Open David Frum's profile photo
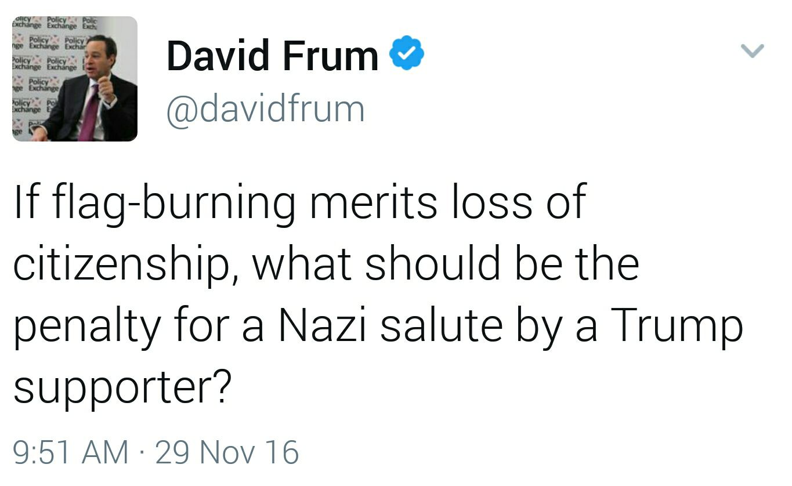Screen dimensions: 792x486 click(x=75, y=79)
